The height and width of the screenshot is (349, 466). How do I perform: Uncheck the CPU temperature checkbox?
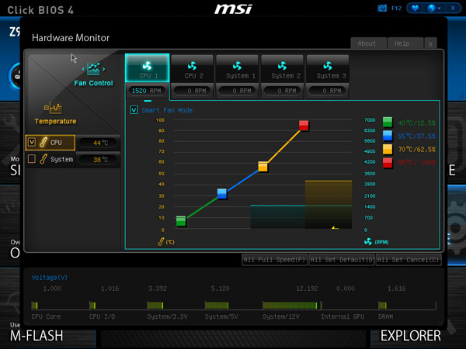coord(32,142)
